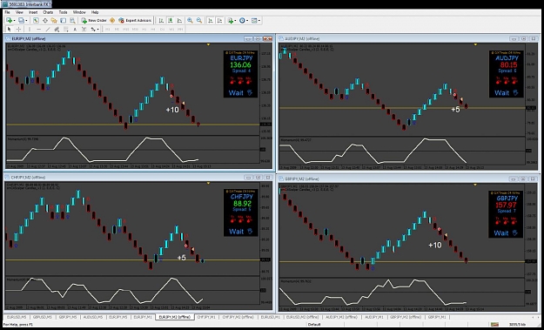
Task: Switch chart to bar chart mode
Action: pyautogui.click(x=161, y=21)
